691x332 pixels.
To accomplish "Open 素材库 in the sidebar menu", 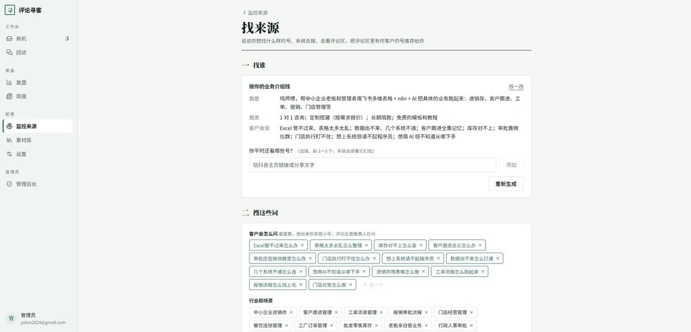I will click(37, 140).
